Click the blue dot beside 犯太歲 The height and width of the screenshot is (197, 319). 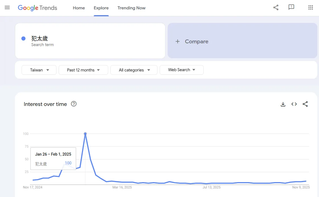tap(24, 39)
